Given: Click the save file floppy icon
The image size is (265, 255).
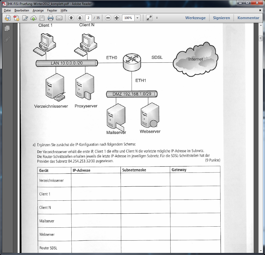Looking at the screenshot, I should click(x=42, y=18).
